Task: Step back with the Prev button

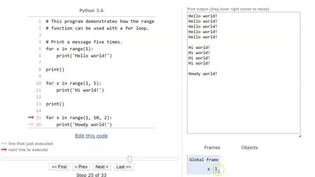Action: pos(81,167)
